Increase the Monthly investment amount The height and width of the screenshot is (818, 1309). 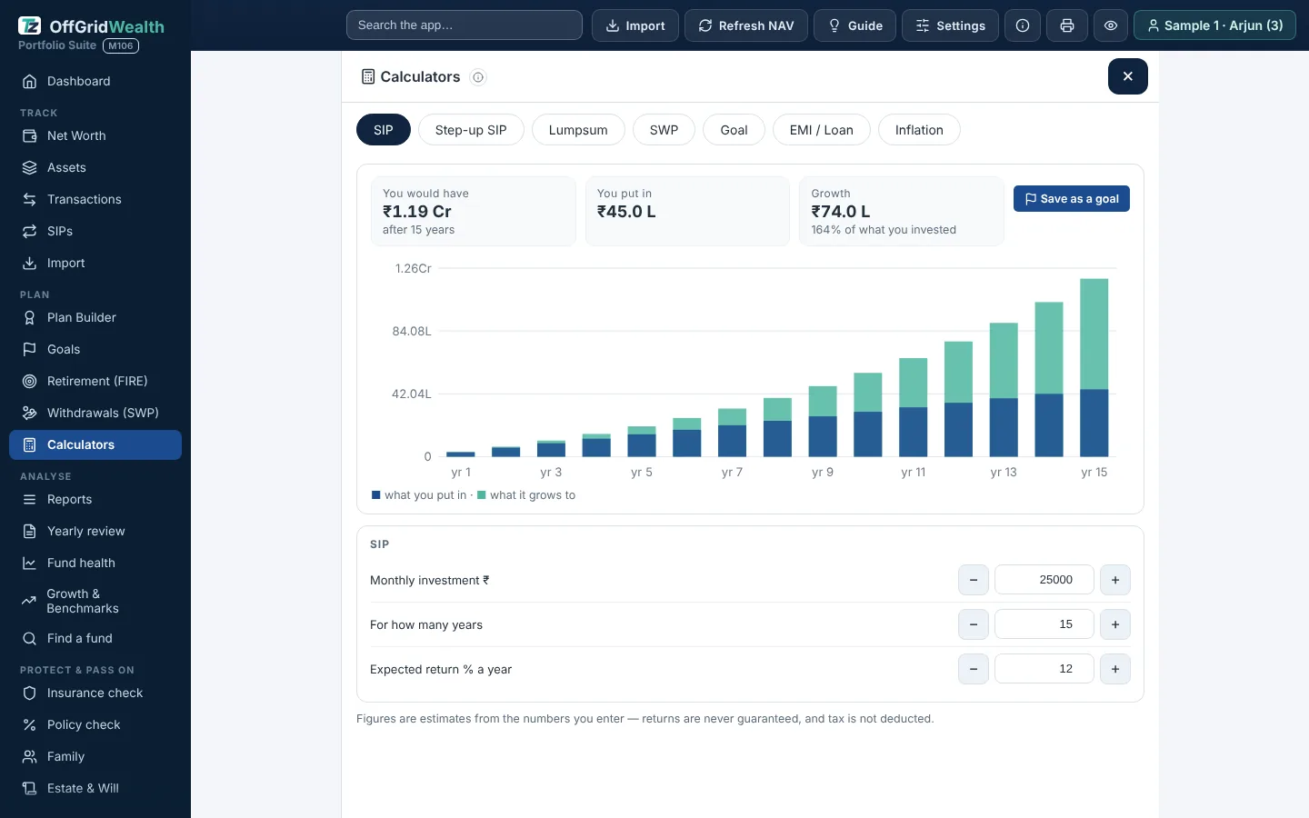[1115, 580]
